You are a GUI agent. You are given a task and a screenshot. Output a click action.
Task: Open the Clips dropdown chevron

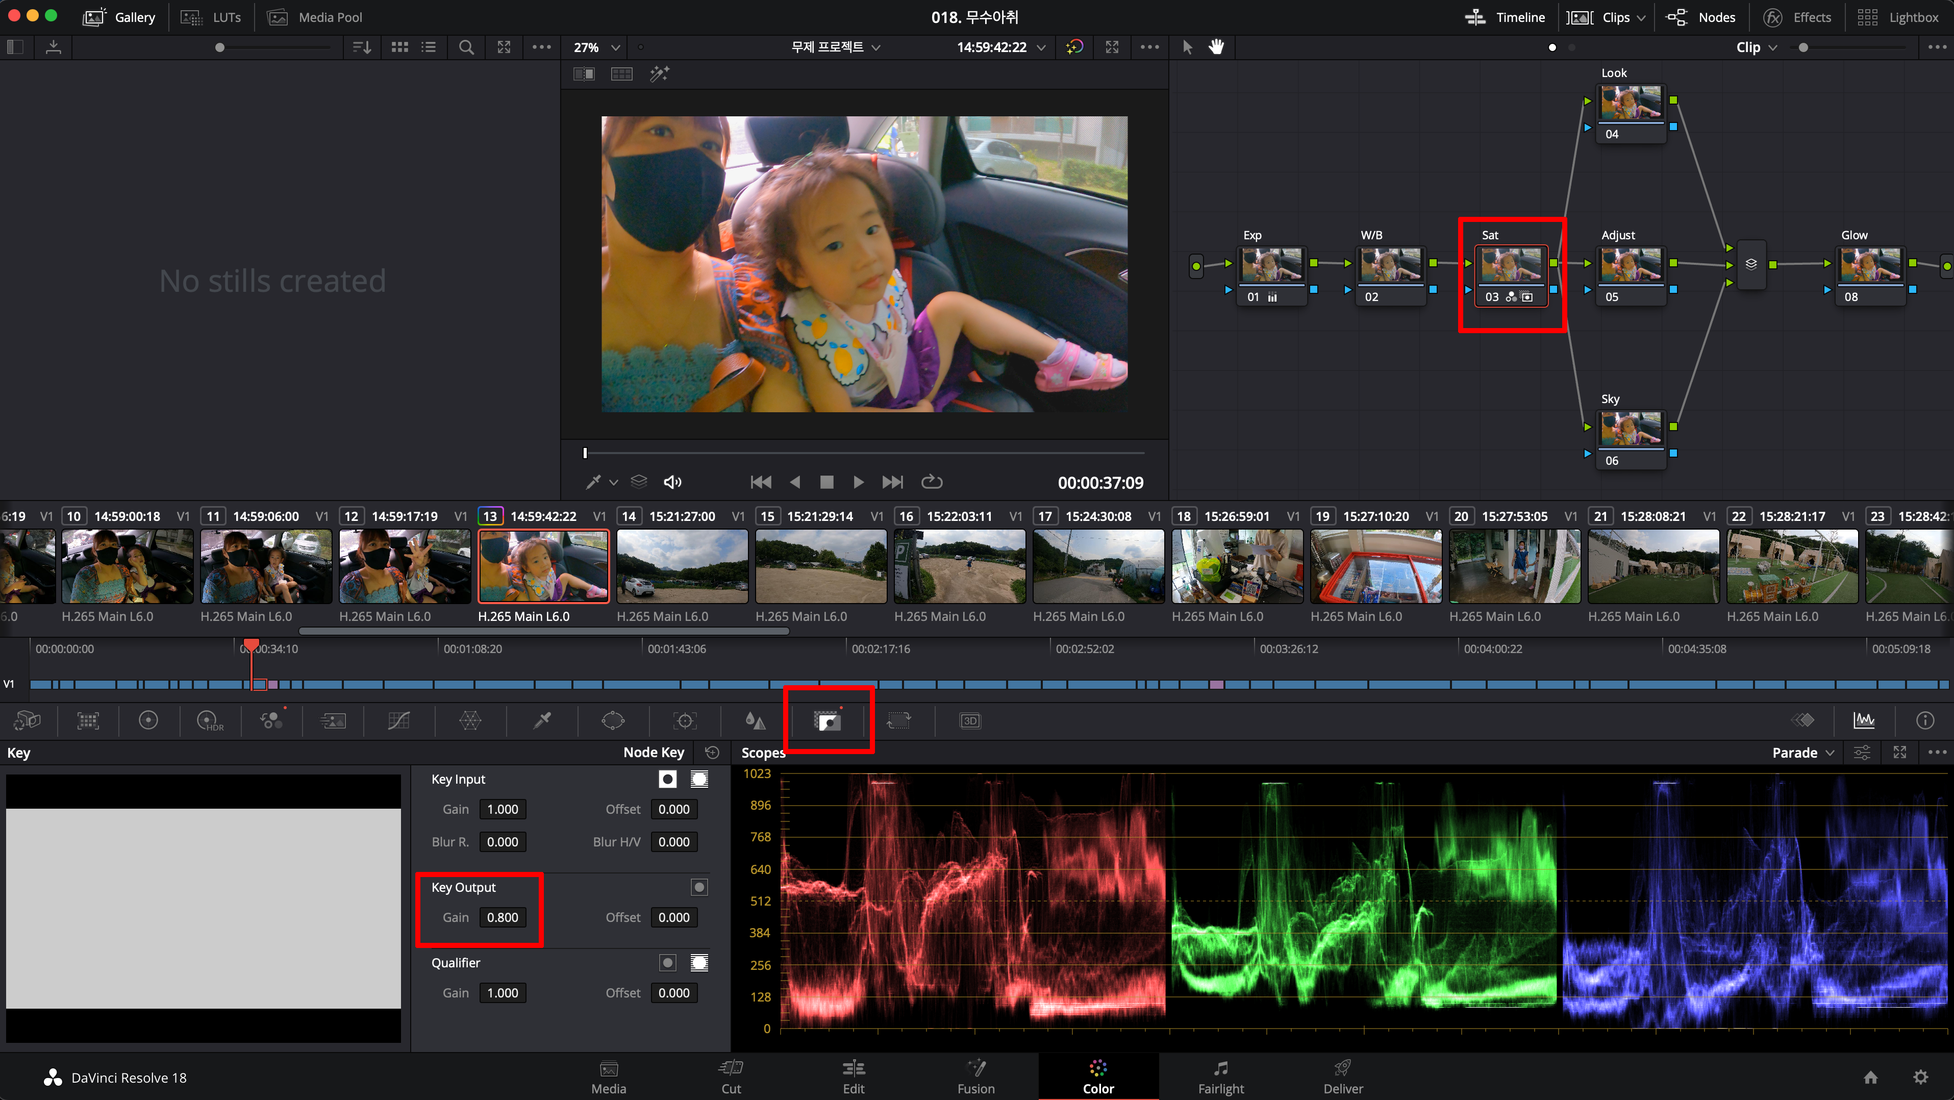click(1641, 17)
